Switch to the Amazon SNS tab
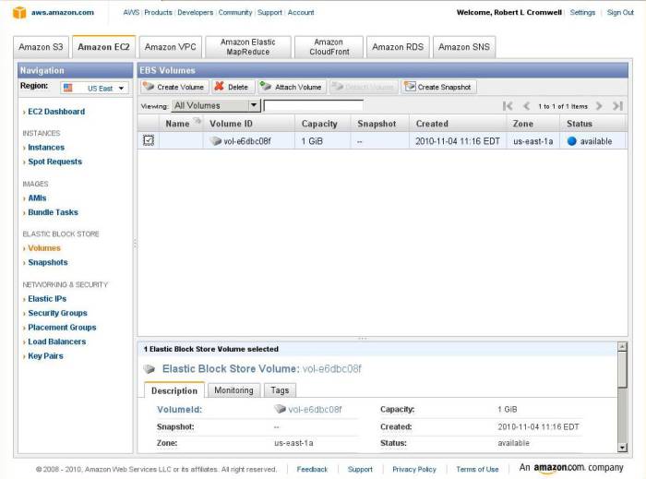 464,47
